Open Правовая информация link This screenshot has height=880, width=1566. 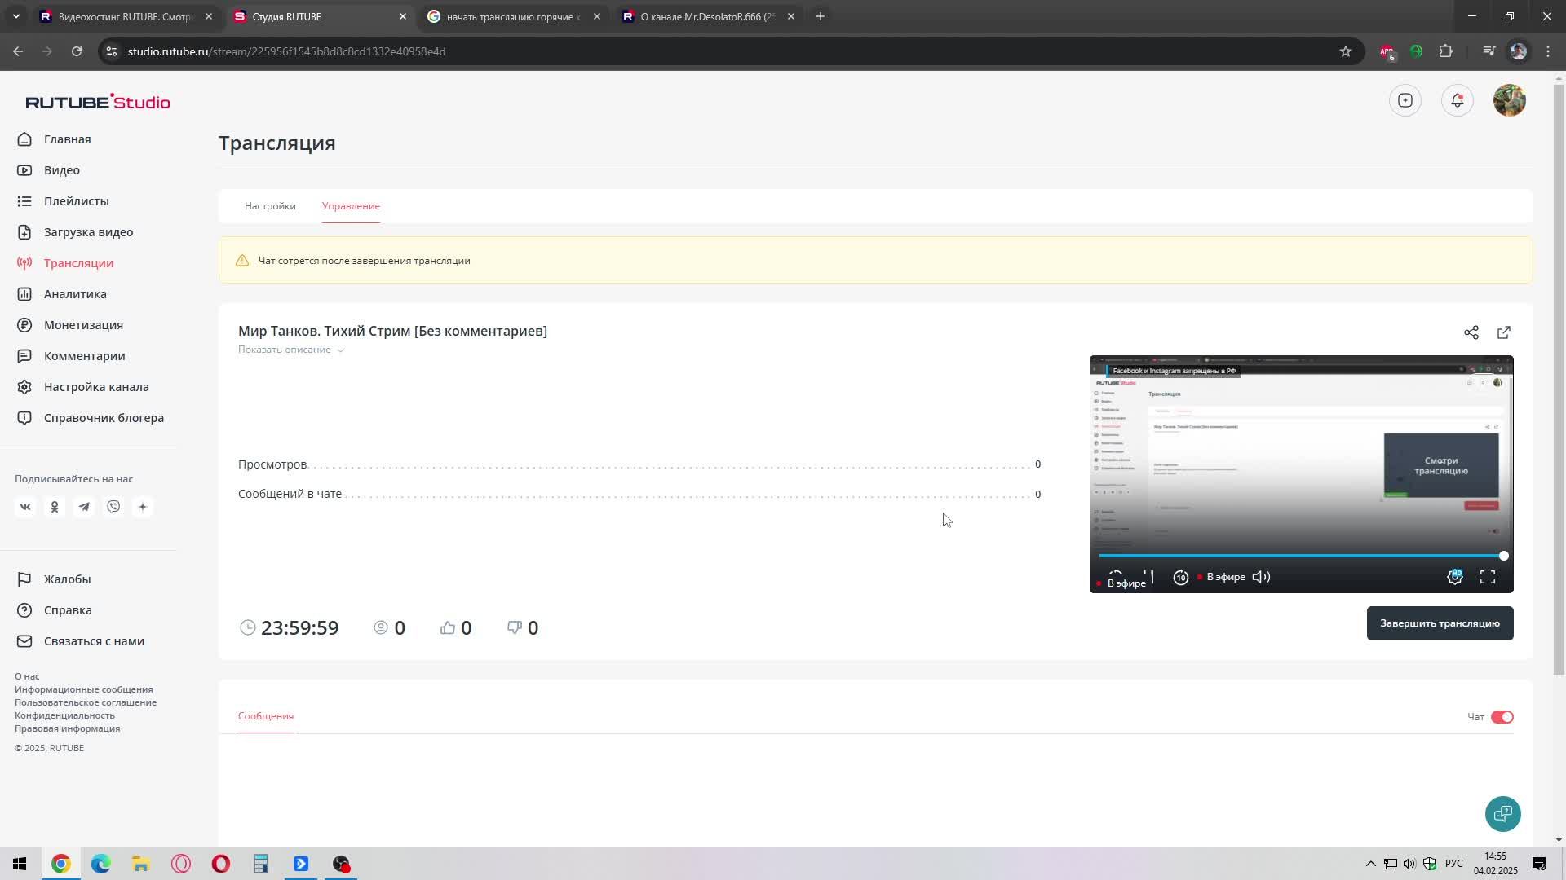(x=67, y=728)
